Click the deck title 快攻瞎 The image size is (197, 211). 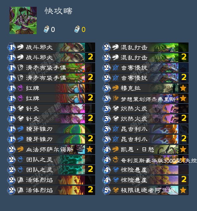(58, 11)
